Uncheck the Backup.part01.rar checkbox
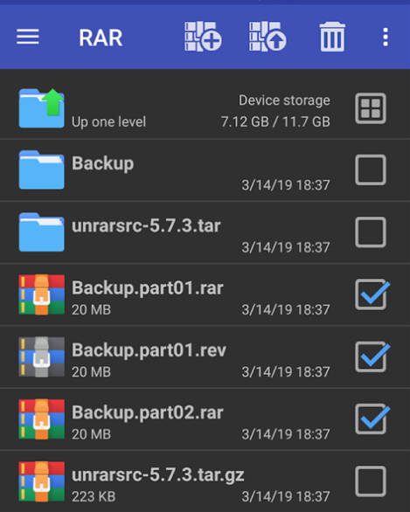This screenshot has height=512, width=410. coord(372,294)
